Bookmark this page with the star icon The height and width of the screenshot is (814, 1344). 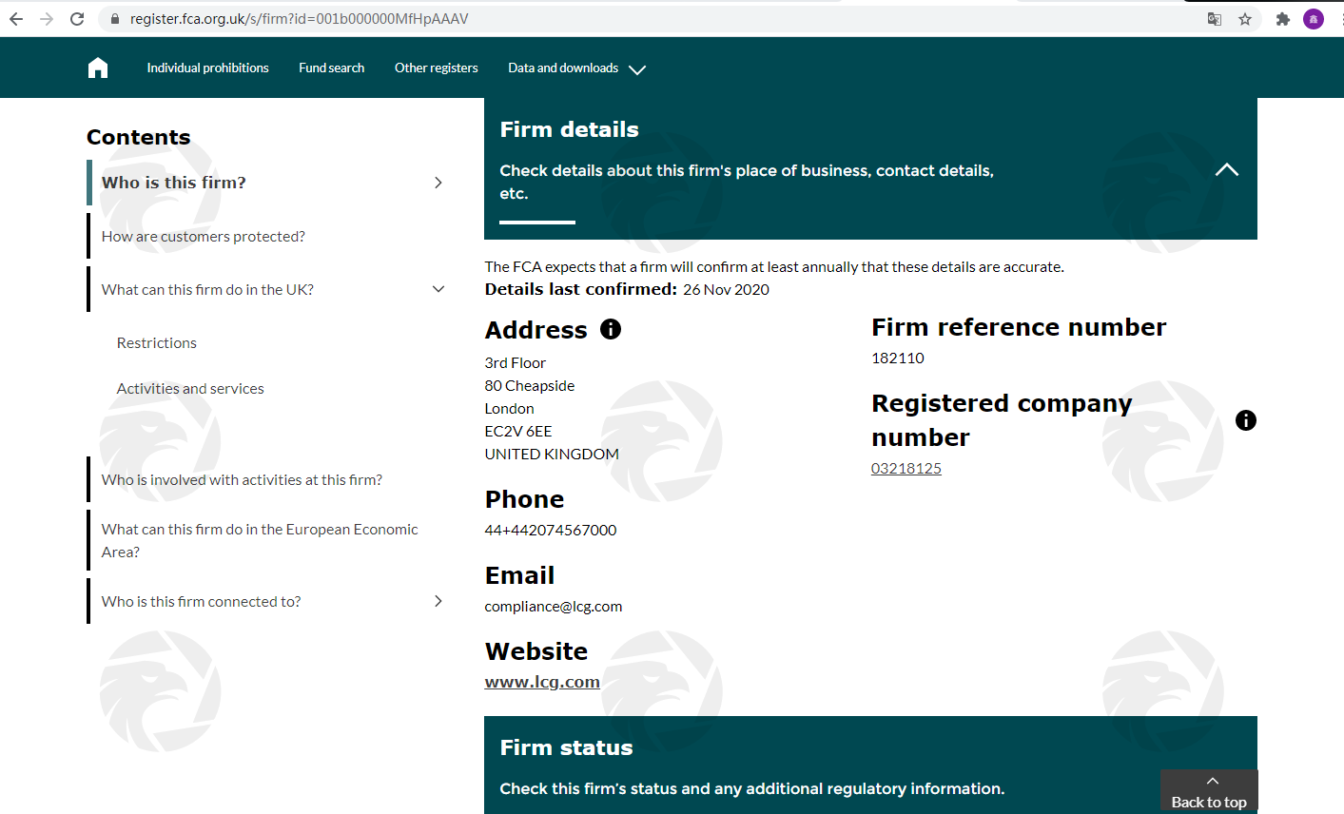point(1245,19)
